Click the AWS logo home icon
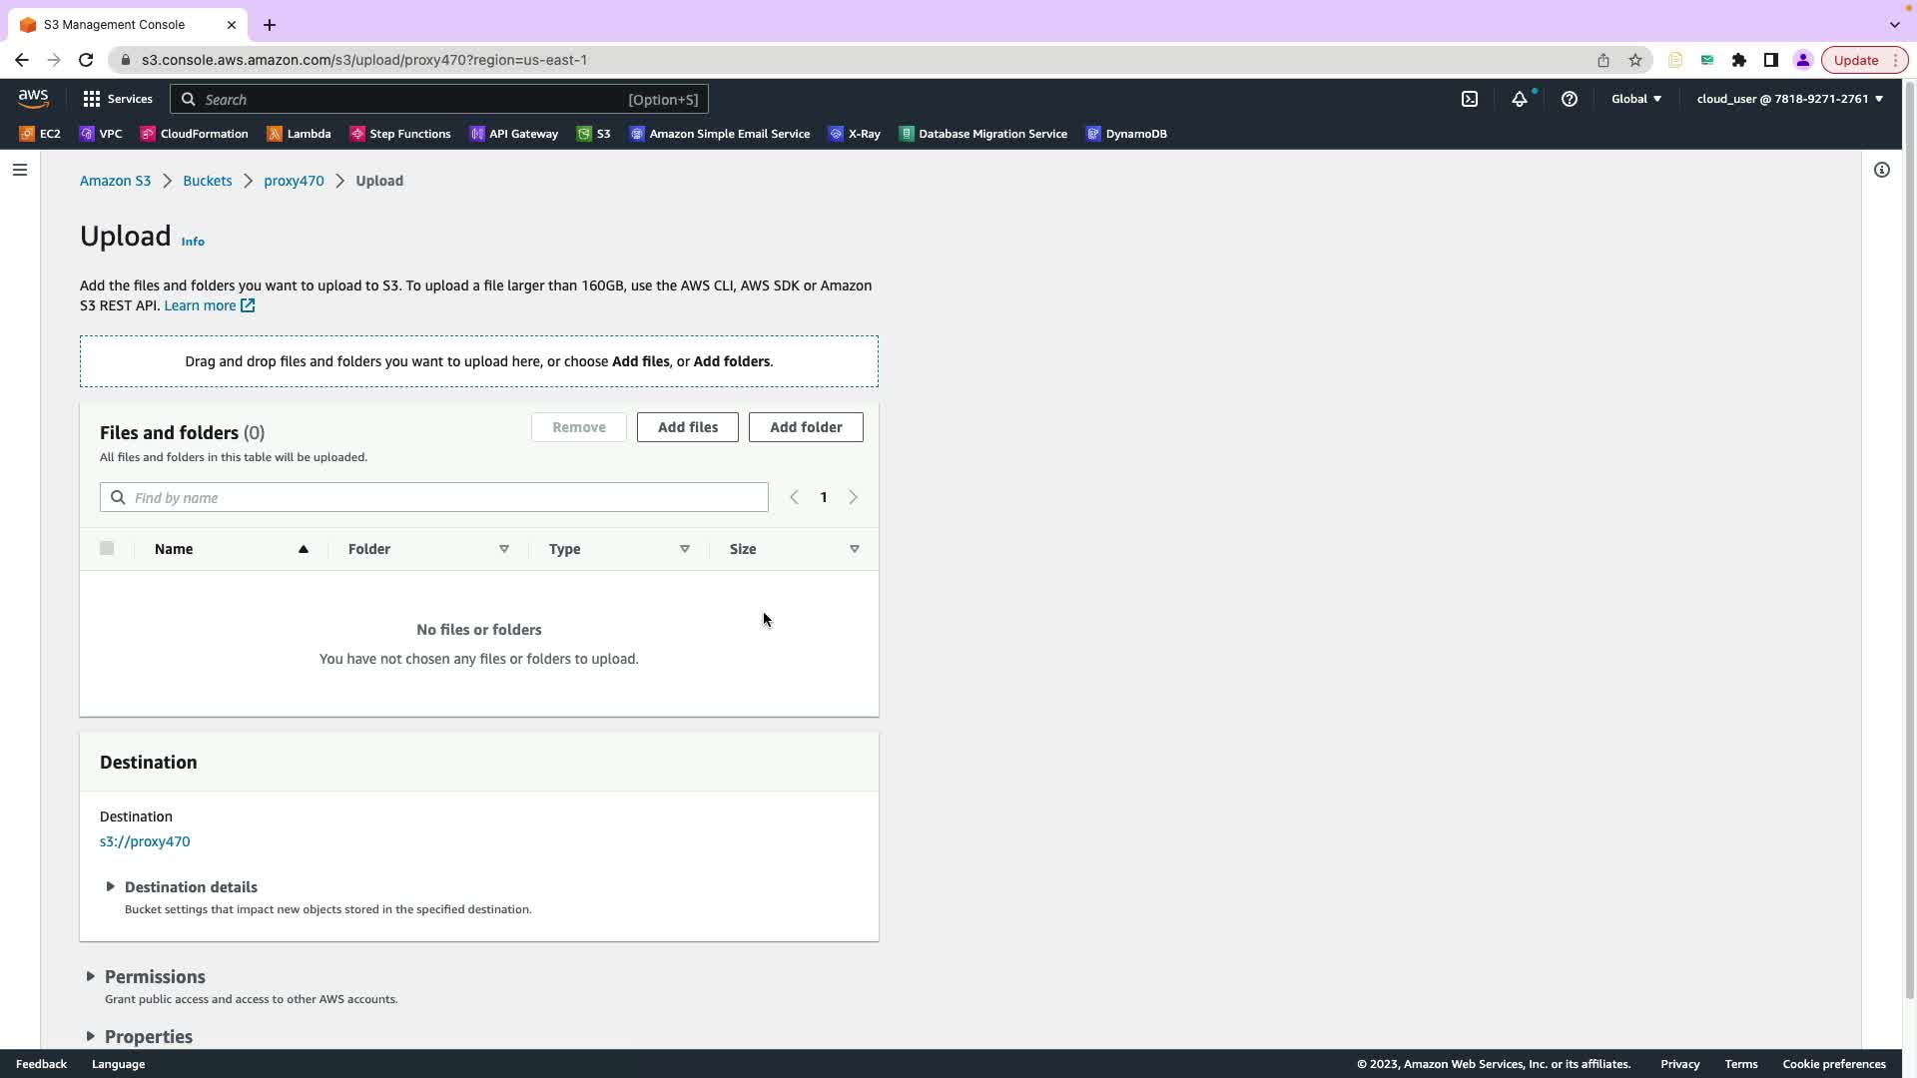The image size is (1917, 1078). [33, 98]
